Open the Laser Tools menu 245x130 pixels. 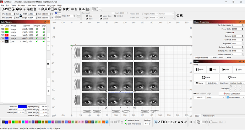click(31, 5)
